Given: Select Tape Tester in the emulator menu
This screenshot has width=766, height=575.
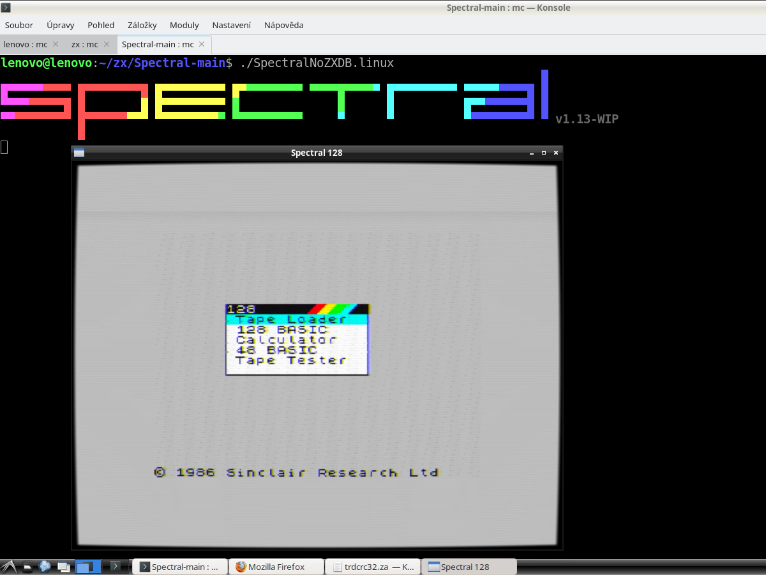Looking at the screenshot, I should pyautogui.click(x=291, y=360).
